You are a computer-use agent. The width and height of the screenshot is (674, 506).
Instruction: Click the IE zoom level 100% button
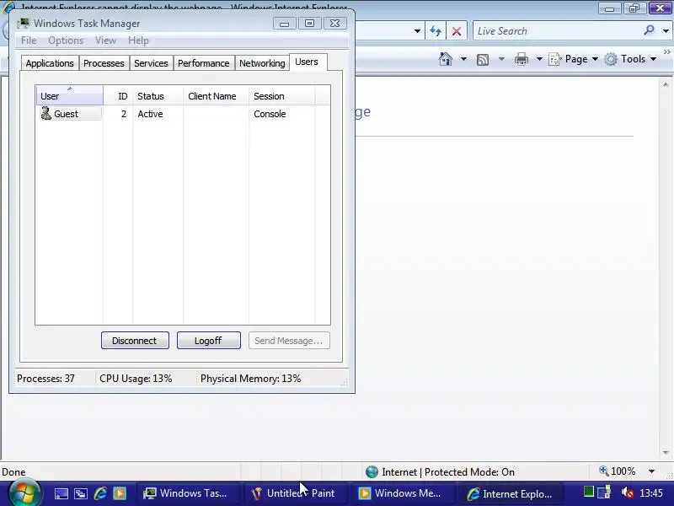pos(618,471)
